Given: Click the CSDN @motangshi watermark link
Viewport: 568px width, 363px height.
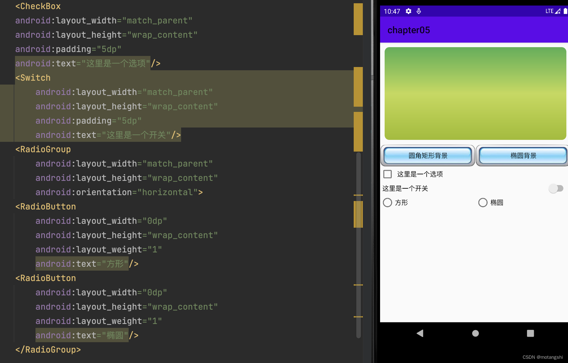Looking at the screenshot, I should [x=543, y=357].
